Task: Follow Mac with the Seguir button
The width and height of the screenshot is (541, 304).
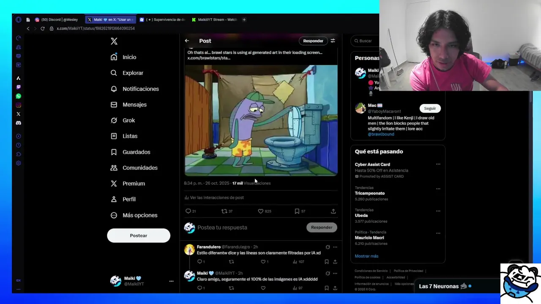Action: pyautogui.click(x=430, y=109)
